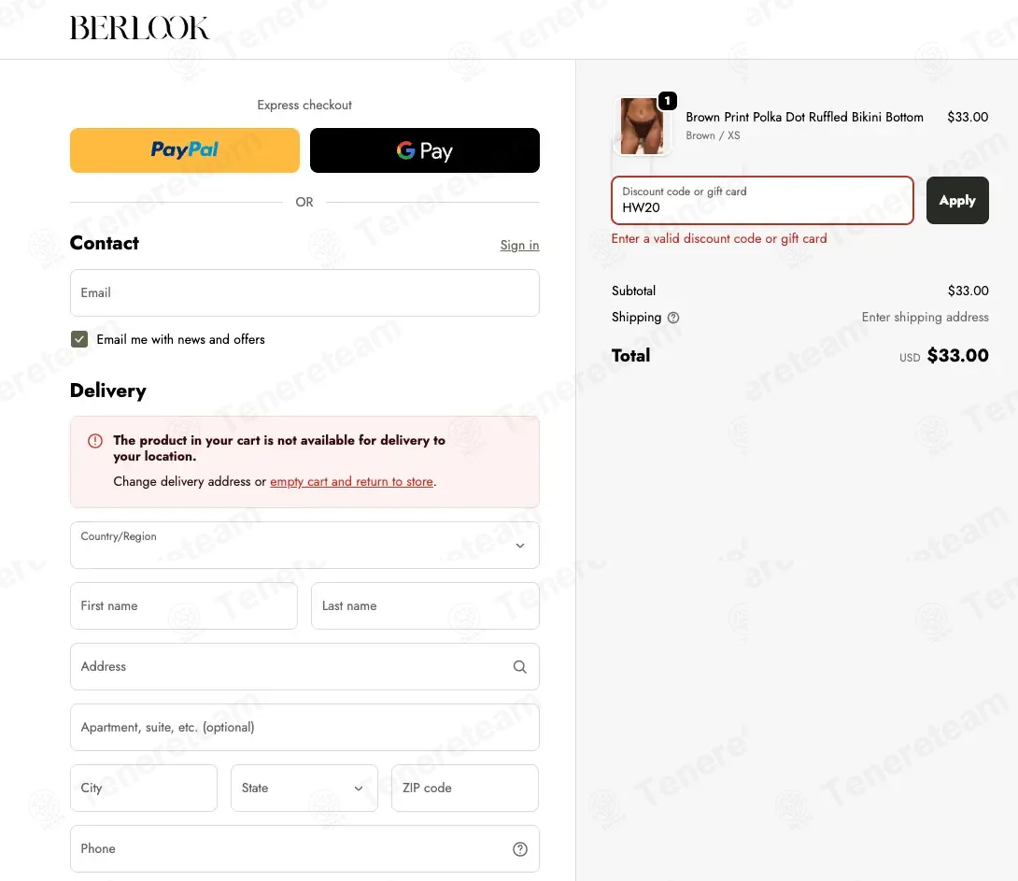This screenshot has width=1018, height=881.
Task: Click the address search magnifier icon
Action: pyautogui.click(x=520, y=667)
